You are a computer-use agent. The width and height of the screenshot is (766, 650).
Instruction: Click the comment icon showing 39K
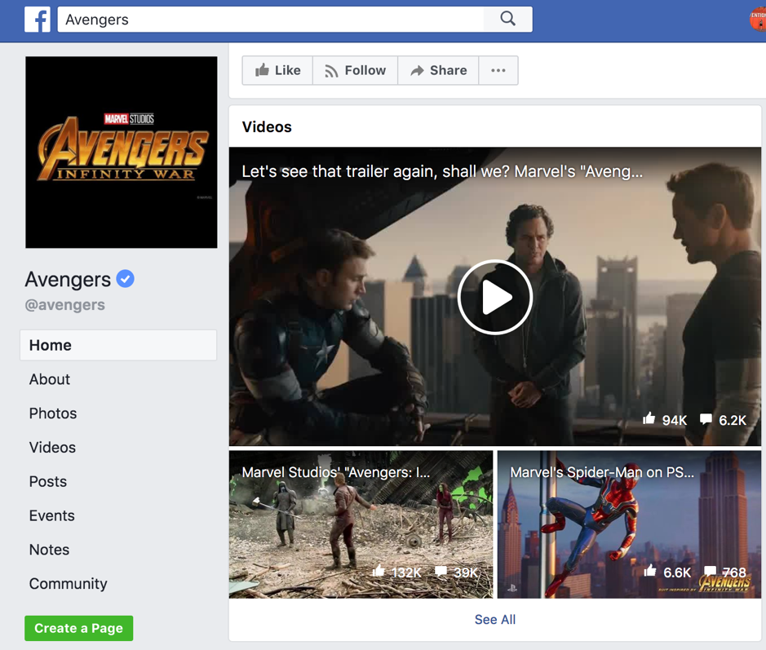click(x=441, y=572)
